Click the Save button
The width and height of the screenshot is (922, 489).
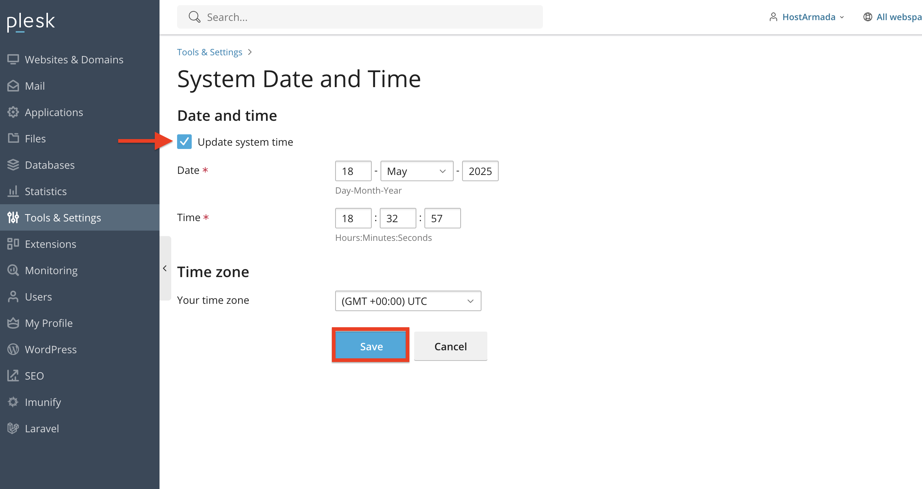click(x=371, y=346)
